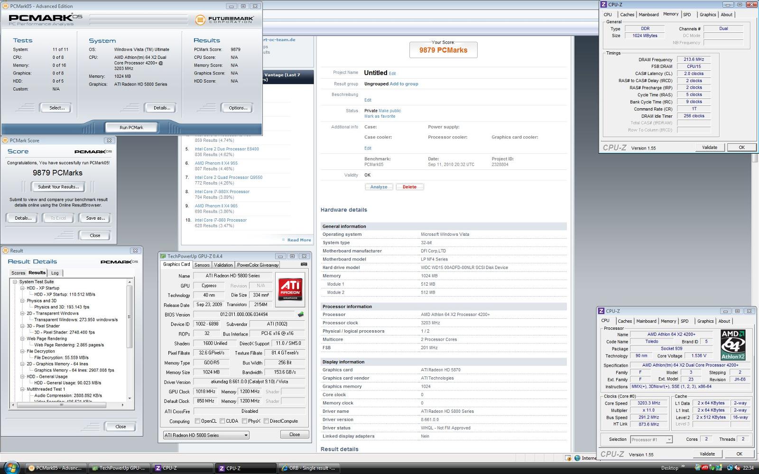Open the Processor #1 selection dropdown
The width and height of the screenshot is (759, 474).
tap(651, 439)
